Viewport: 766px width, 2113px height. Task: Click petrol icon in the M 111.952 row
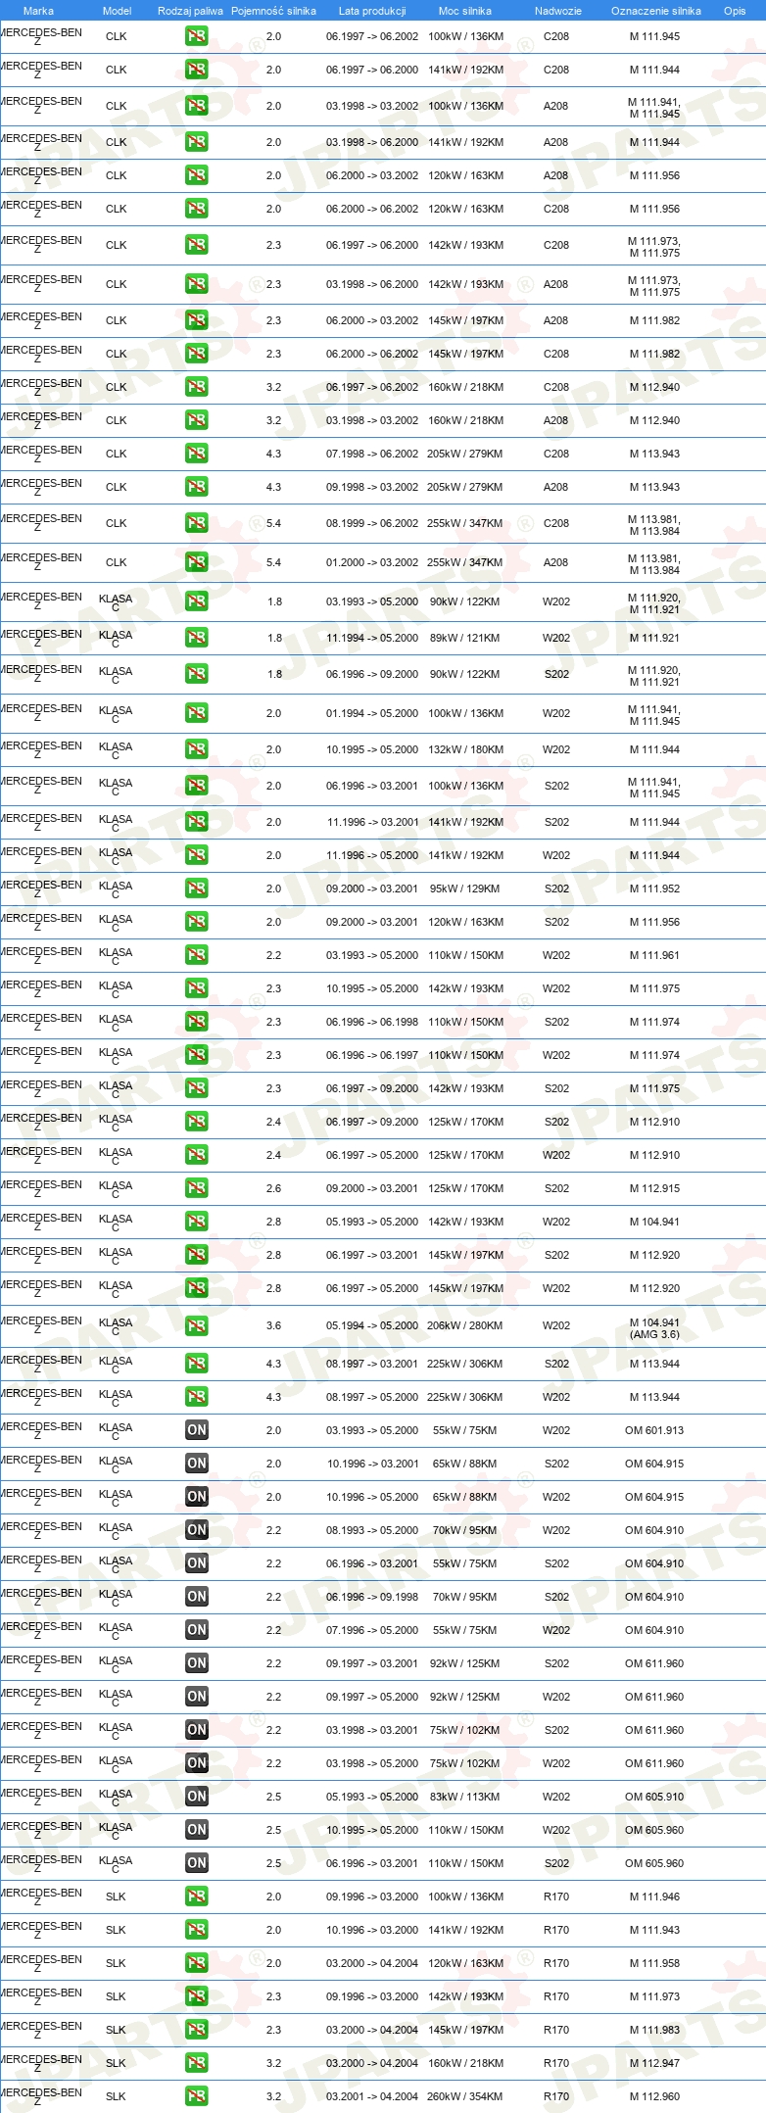coord(197,888)
